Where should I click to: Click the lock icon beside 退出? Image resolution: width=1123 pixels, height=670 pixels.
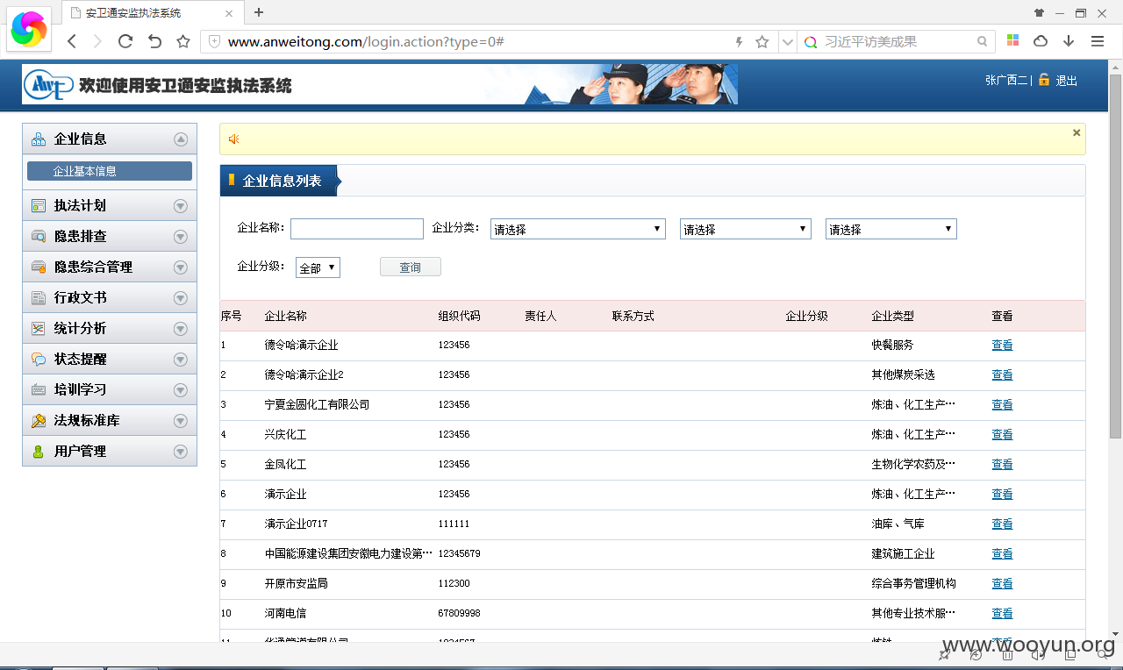(x=1044, y=80)
